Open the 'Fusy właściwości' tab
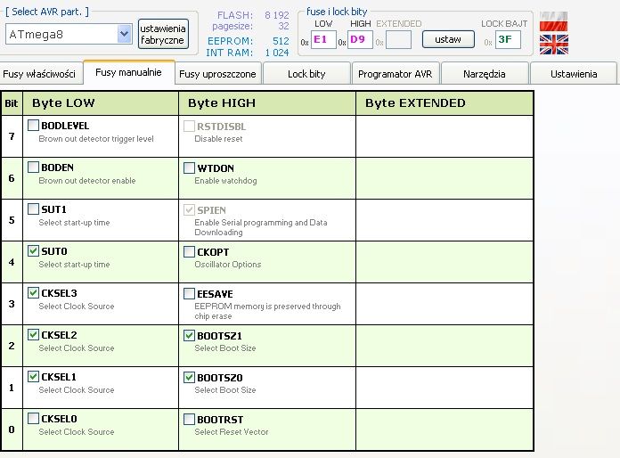The height and width of the screenshot is (458, 620). pyautogui.click(x=39, y=74)
